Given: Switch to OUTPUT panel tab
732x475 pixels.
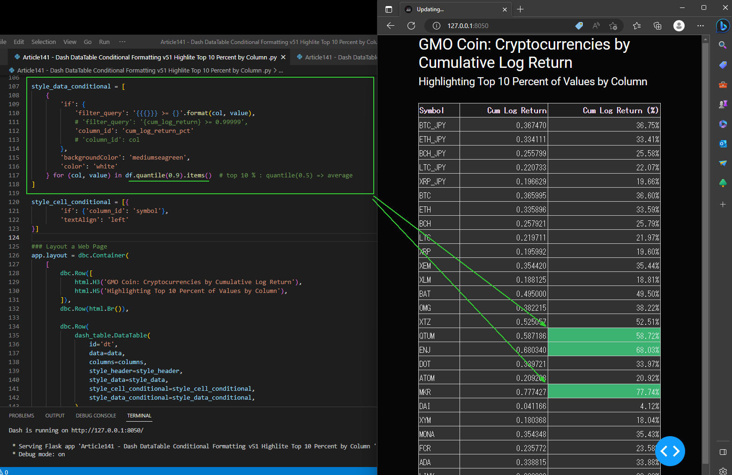Looking at the screenshot, I should pos(55,416).
